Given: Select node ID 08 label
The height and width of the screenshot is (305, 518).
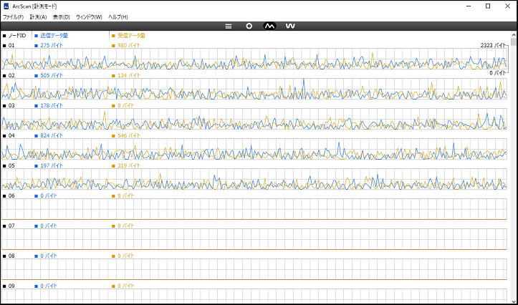Looking at the screenshot, I should pyautogui.click(x=11, y=256).
